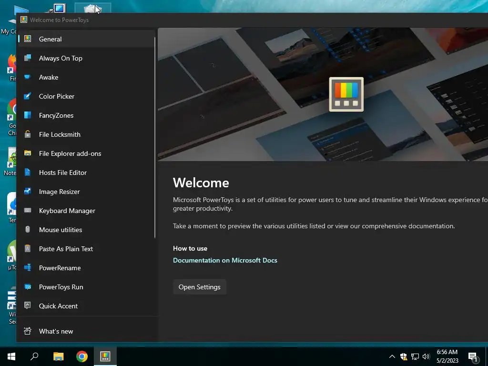The width and height of the screenshot is (488, 366).
Task: Click the PowerToys taskbar button
Action: click(105, 356)
